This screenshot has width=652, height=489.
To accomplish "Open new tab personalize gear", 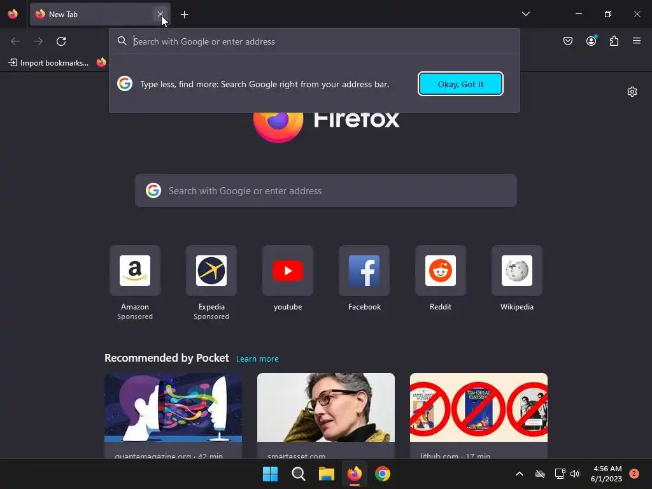I will coord(632,92).
